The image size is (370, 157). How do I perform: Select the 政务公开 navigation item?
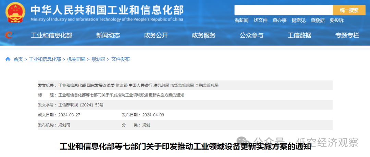(156, 35)
